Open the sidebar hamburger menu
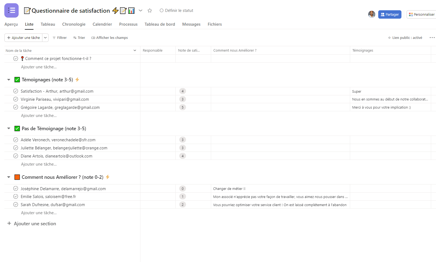The height and width of the screenshot is (262, 436). click(x=11, y=10)
